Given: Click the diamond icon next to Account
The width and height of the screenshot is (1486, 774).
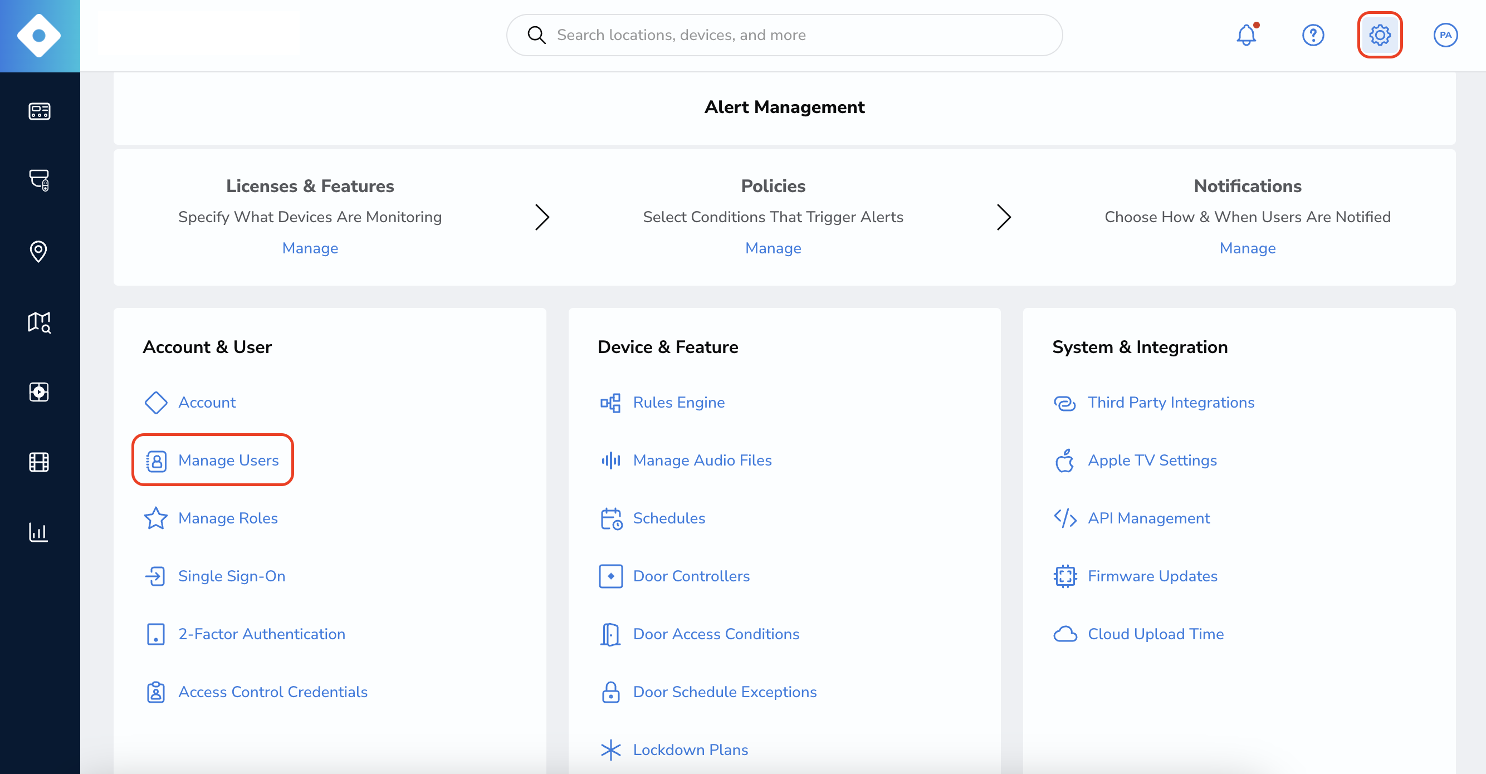Looking at the screenshot, I should 156,403.
